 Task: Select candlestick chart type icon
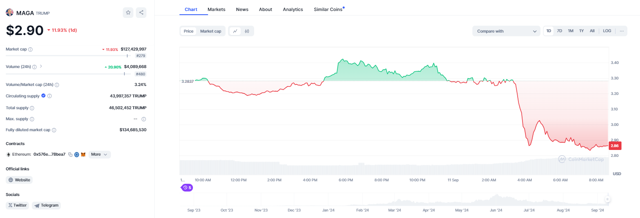point(247,31)
